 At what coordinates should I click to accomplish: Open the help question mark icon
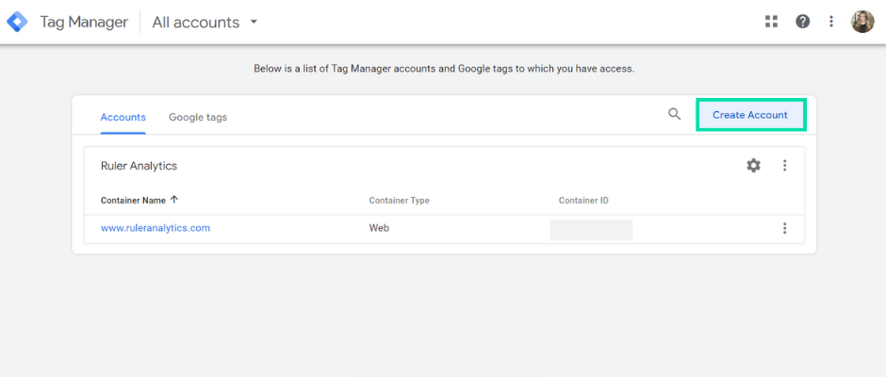pos(802,22)
